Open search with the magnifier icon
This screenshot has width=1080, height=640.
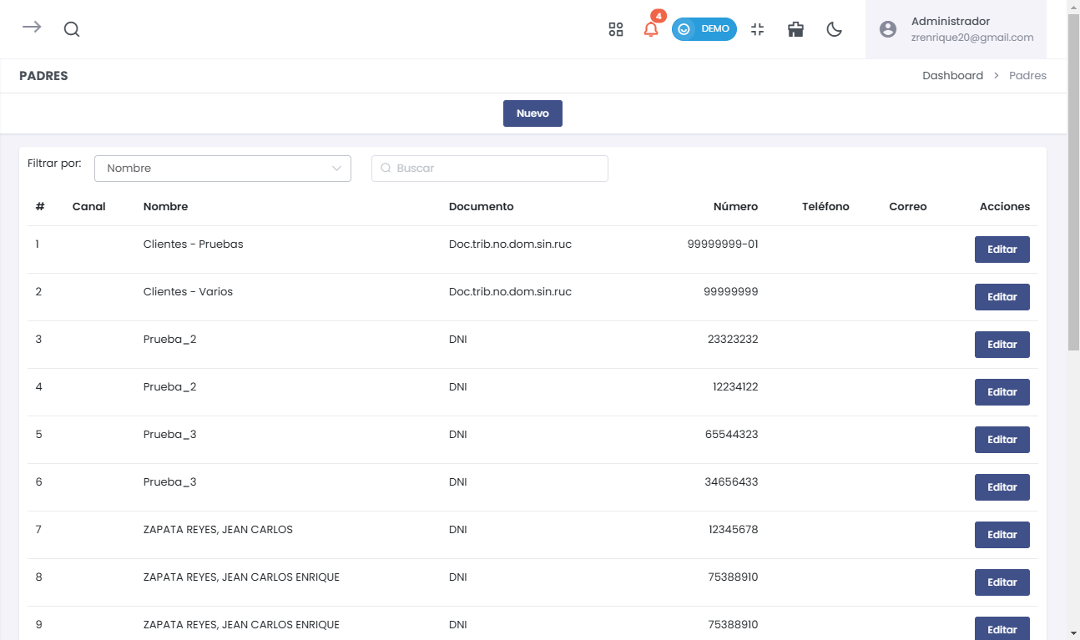click(x=72, y=29)
